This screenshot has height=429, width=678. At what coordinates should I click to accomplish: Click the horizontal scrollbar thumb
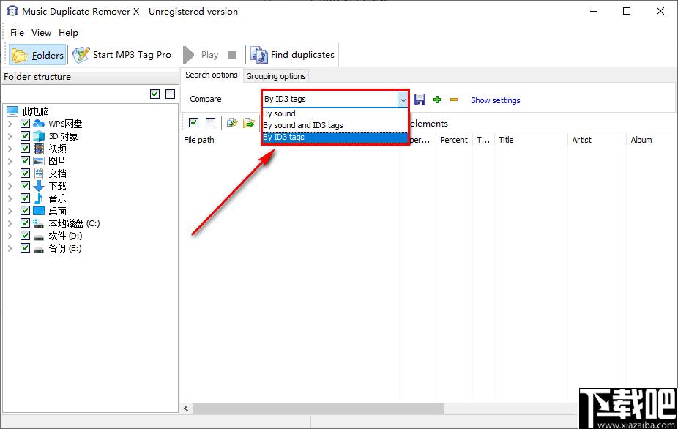318,408
